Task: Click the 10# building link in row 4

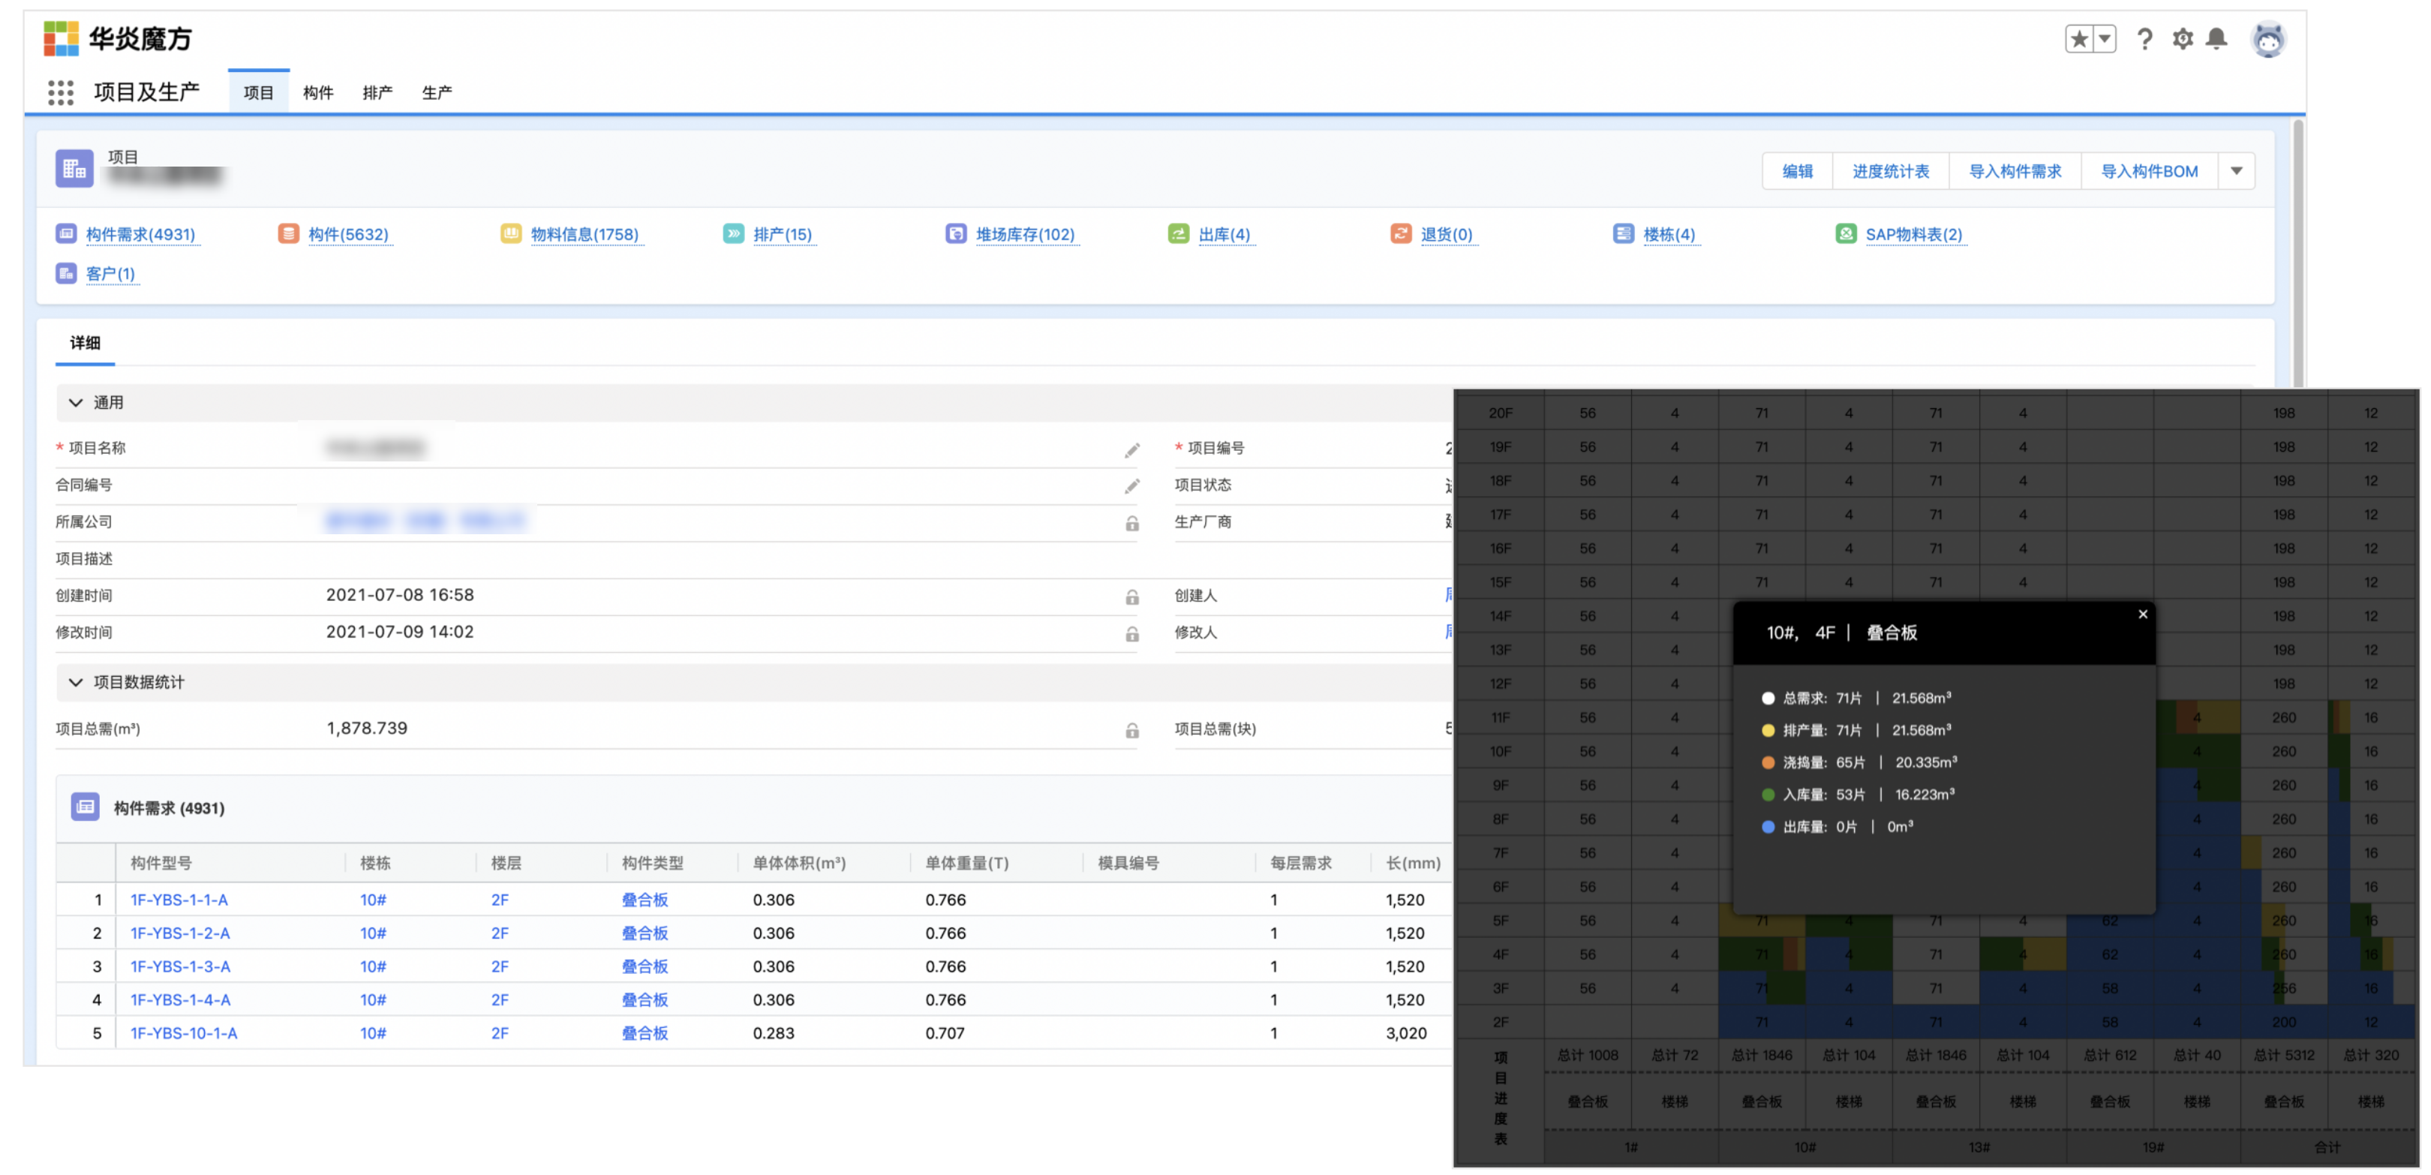Action: click(373, 999)
